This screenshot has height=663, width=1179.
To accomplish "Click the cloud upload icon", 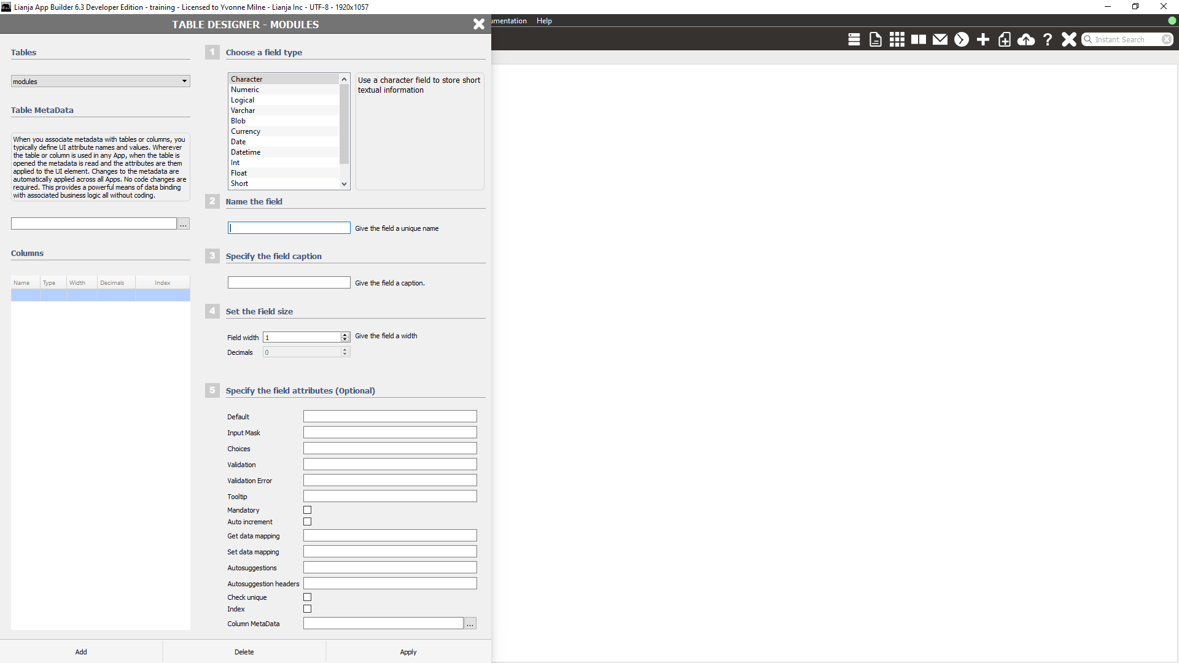I will click(1025, 39).
